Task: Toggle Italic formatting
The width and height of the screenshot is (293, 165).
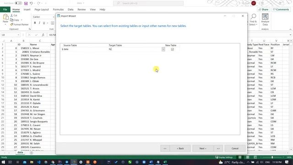Action: coord(39,23)
